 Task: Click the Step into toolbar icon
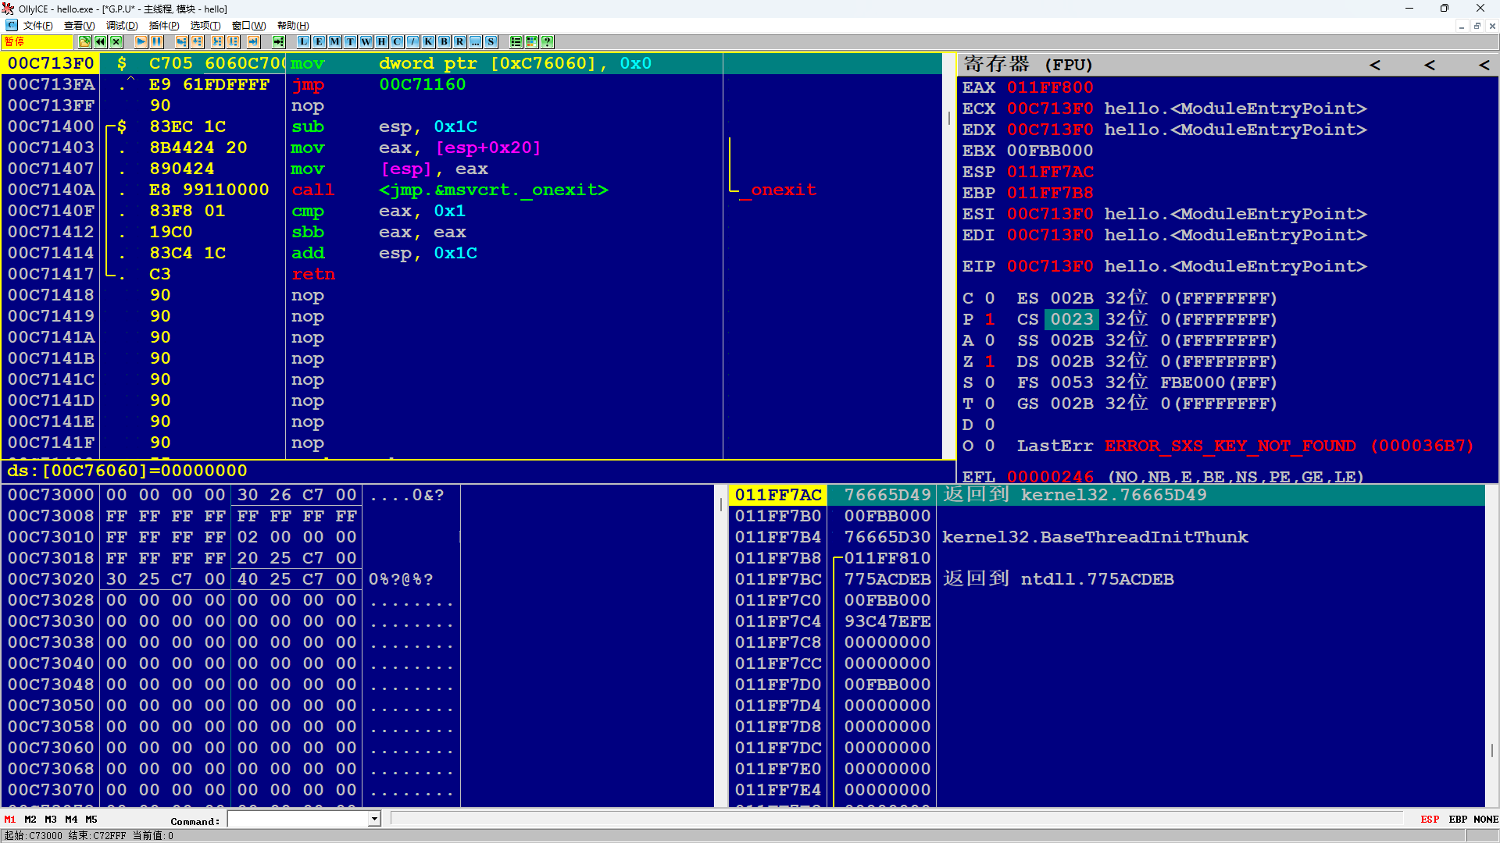click(181, 41)
